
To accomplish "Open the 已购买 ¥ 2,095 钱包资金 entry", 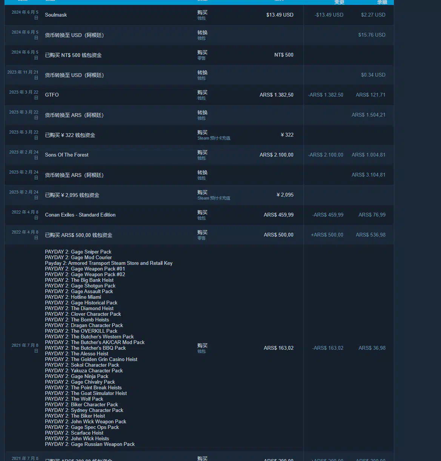I will click(x=72, y=195).
